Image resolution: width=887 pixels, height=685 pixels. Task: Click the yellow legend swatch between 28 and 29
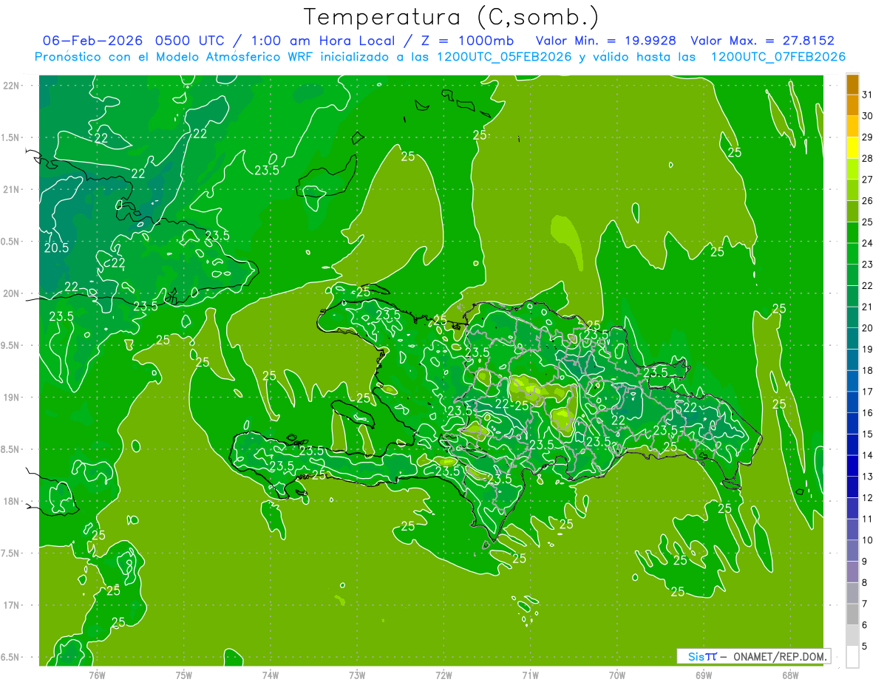tap(852, 148)
